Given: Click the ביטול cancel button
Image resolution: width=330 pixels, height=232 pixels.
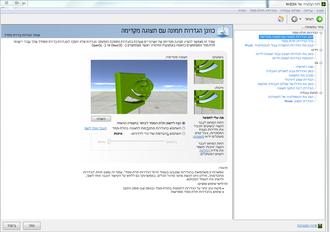Looking at the screenshot, I should (x=12, y=226).
